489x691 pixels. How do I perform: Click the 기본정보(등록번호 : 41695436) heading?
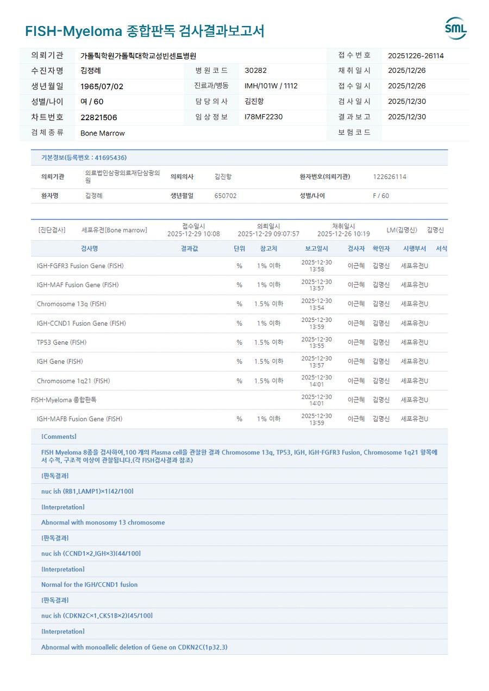click(x=84, y=158)
